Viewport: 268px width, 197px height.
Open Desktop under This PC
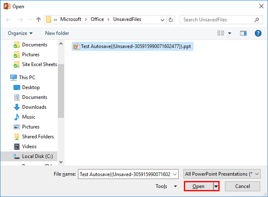tap(27, 87)
